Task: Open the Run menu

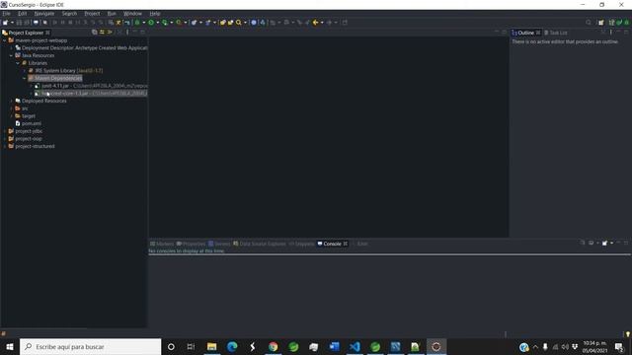Action: [x=112, y=13]
